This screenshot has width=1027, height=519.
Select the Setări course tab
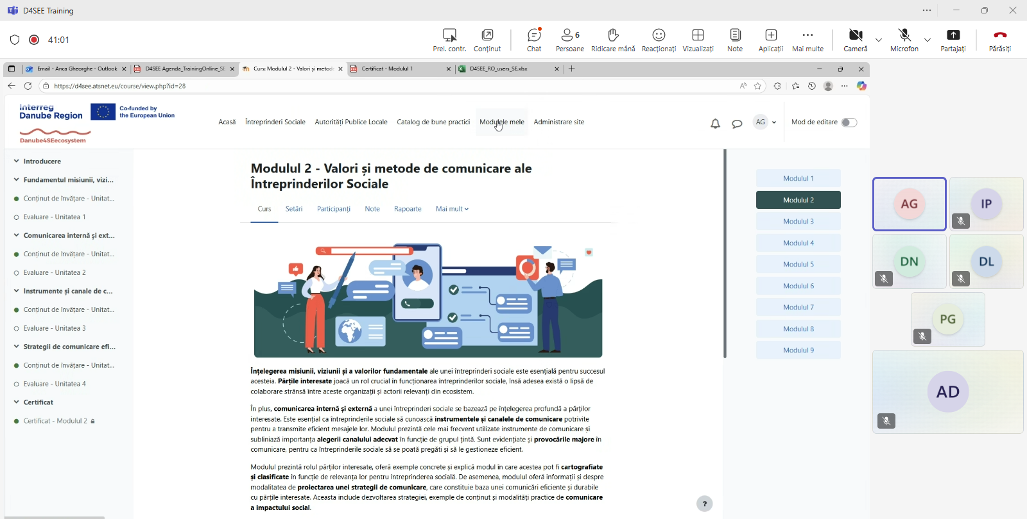coord(294,209)
